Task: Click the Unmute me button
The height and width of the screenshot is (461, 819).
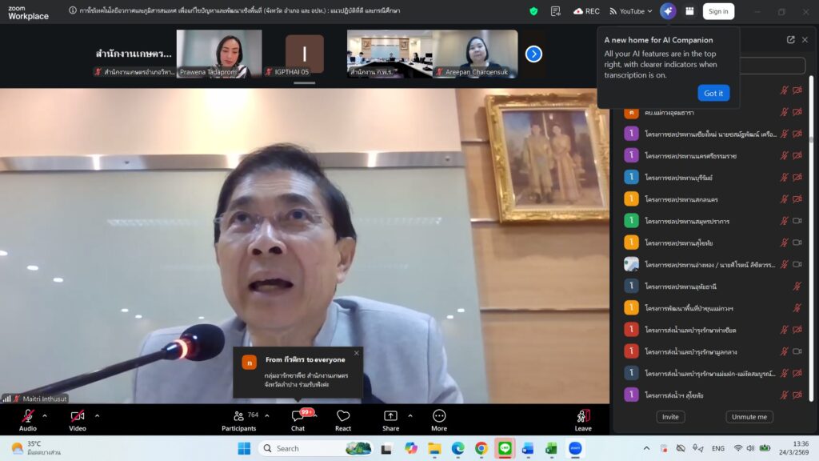Action: [x=749, y=417]
